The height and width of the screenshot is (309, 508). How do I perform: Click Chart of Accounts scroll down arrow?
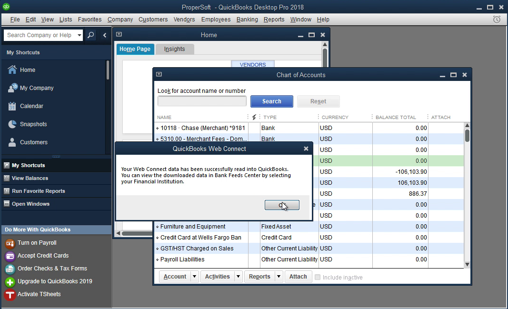click(467, 264)
